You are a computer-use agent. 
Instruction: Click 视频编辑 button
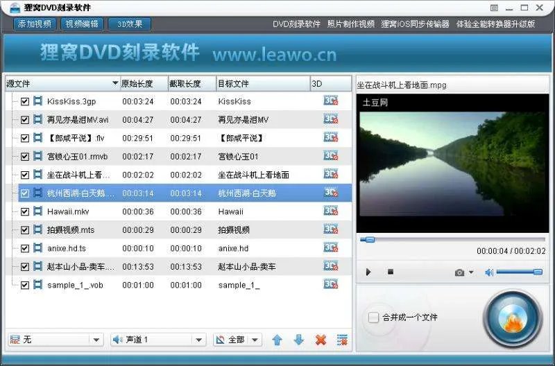click(x=82, y=24)
